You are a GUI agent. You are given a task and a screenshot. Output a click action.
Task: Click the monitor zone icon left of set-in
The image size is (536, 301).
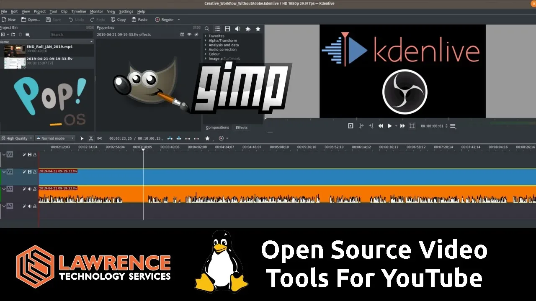pyautogui.click(x=350, y=126)
